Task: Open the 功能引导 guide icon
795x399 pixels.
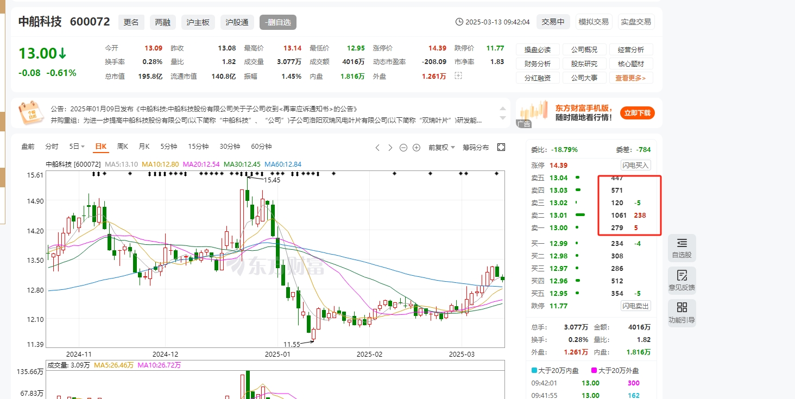Action: pyautogui.click(x=682, y=313)
